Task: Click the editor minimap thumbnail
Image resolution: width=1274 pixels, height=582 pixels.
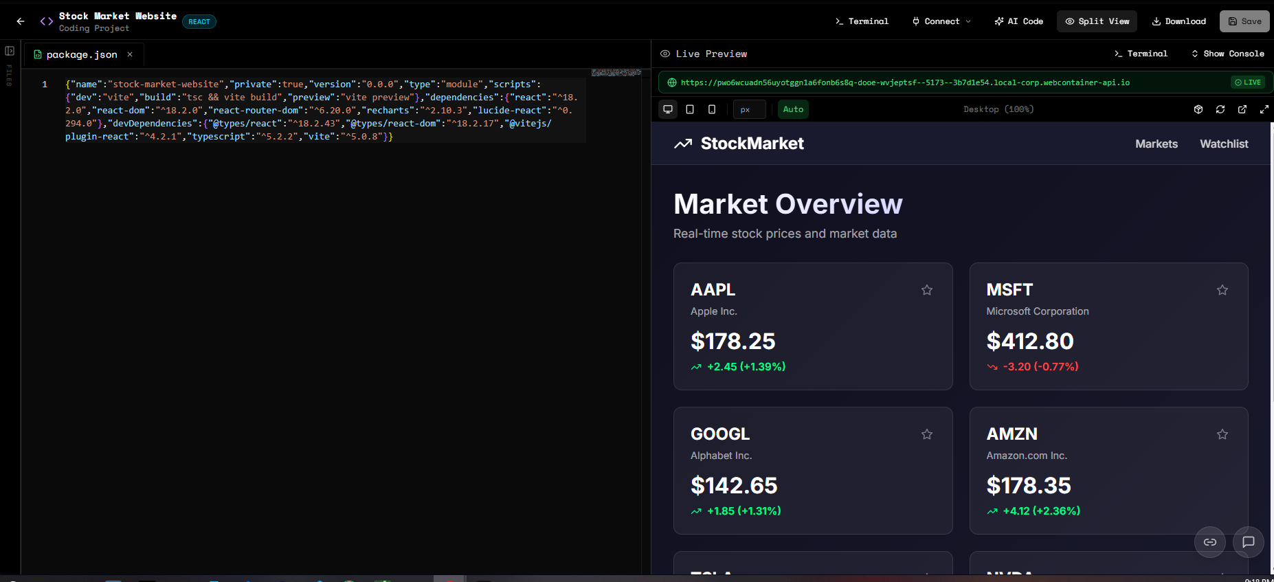Action: pos(616,72)
